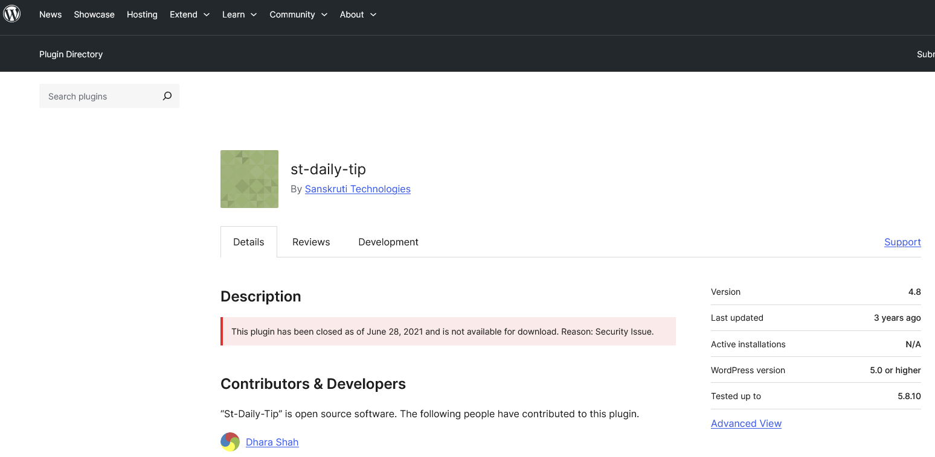Click the Contributors & Developers heading

click(x=313, y=383)
